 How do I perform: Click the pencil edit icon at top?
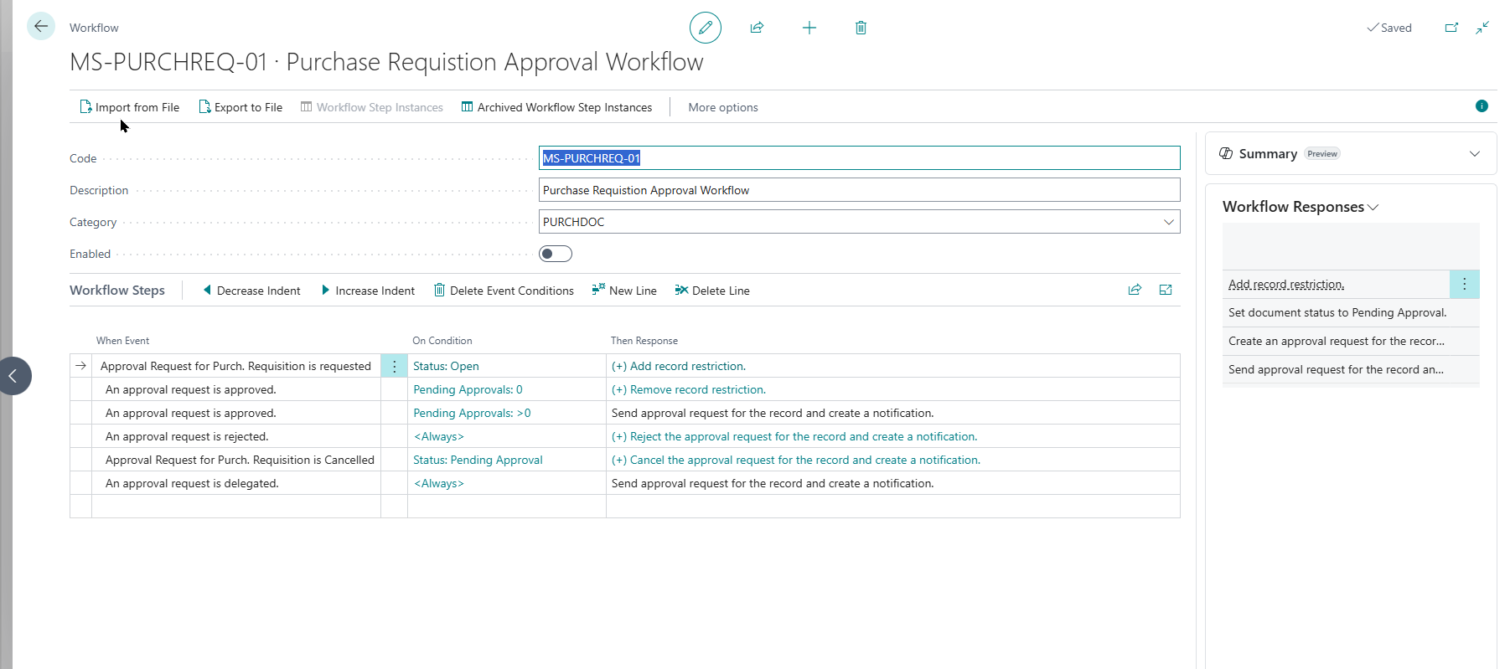[705, 28]
